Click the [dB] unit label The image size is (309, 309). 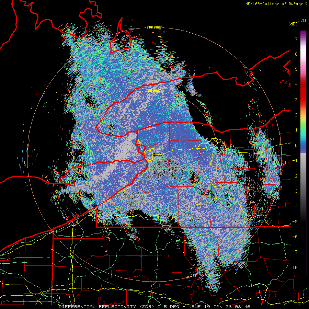(293, 24)
